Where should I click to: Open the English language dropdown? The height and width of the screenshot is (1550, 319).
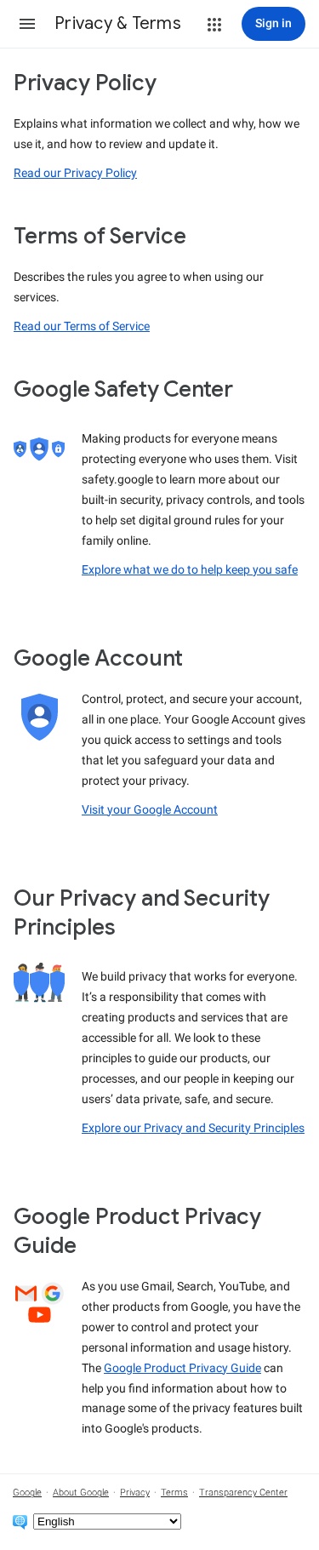coord(107,1521)
